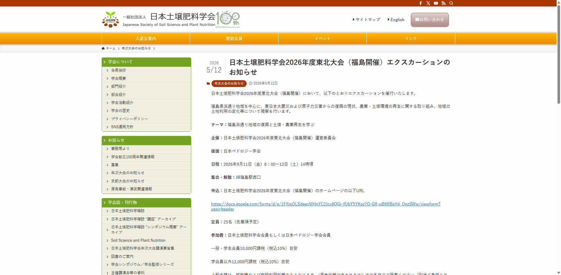The image size is (561, 275).
Task: Click the 年次大会のお知らせ category tag
Action: click(x=229, y=83)
